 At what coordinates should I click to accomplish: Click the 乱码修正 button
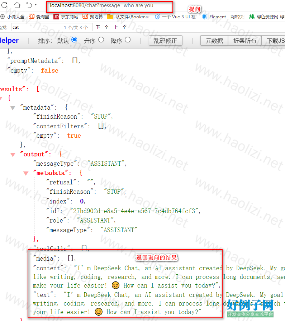click(165, 41)
